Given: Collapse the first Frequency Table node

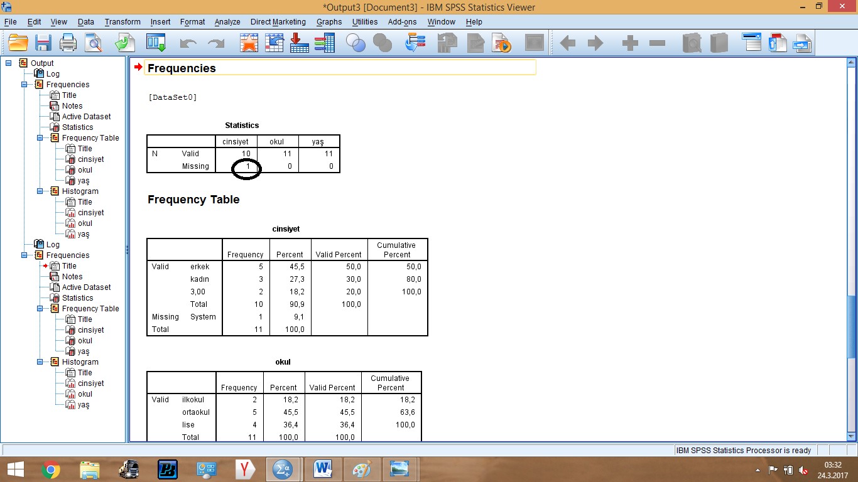Looking at the screenshot, I should (x=40, y=138).
